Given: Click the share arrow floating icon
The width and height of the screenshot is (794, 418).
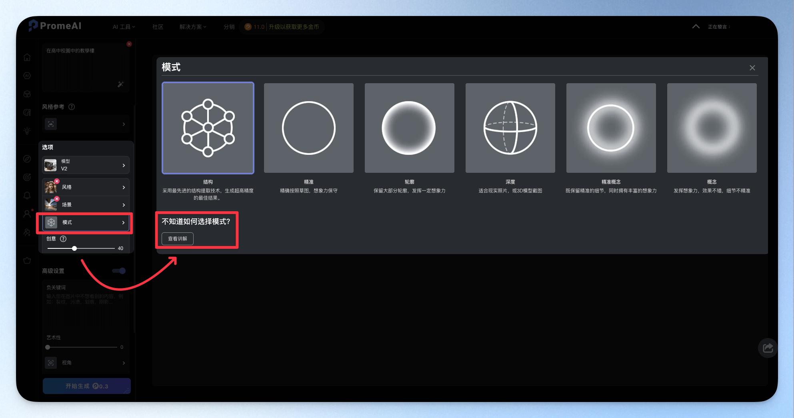Looking at the screenshot, I should click(768, 348).
